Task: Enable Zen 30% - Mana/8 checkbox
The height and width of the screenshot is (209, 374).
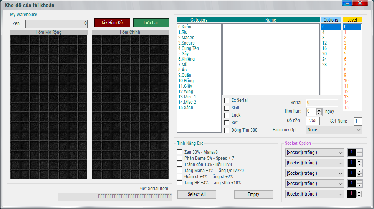Action: (x=180, y=152)
